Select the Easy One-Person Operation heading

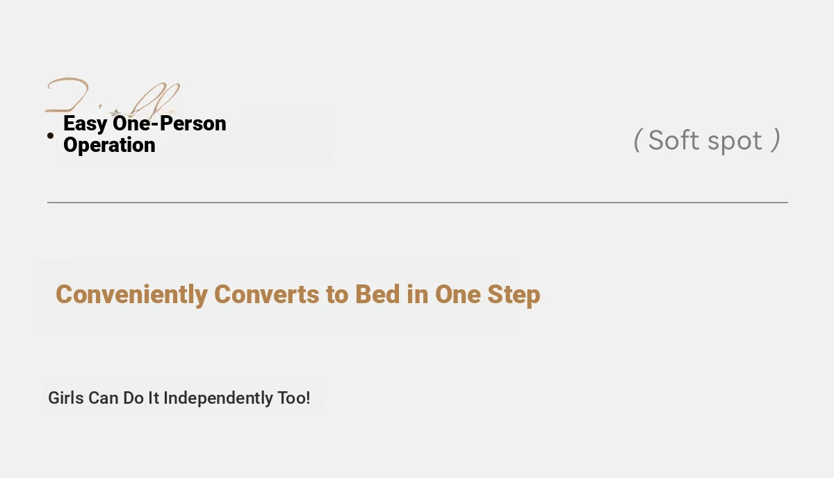tap(145, 134)
